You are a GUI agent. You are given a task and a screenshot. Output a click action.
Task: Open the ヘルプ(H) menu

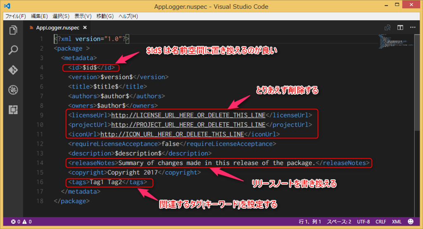[128, 16]
